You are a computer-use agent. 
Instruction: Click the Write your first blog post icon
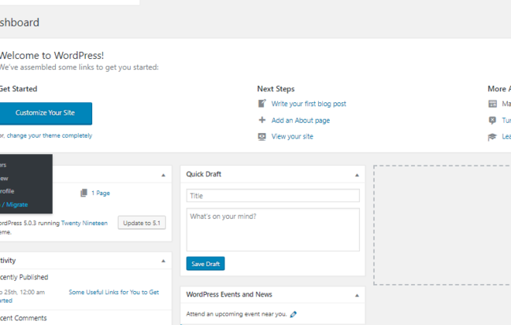(262, 104)
